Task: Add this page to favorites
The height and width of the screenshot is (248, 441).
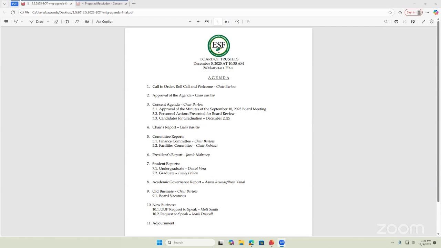Action: [390, 12]
